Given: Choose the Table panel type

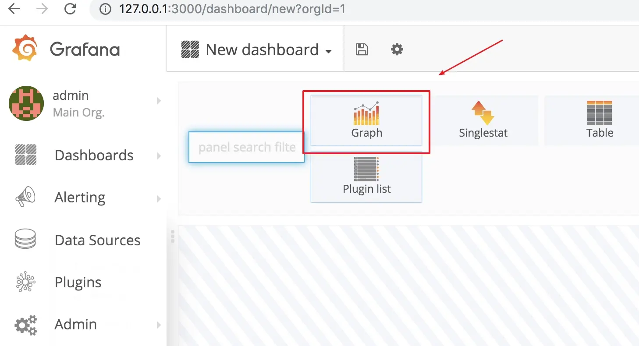Looking at the screenshot, I should click(x=600, y=121).
